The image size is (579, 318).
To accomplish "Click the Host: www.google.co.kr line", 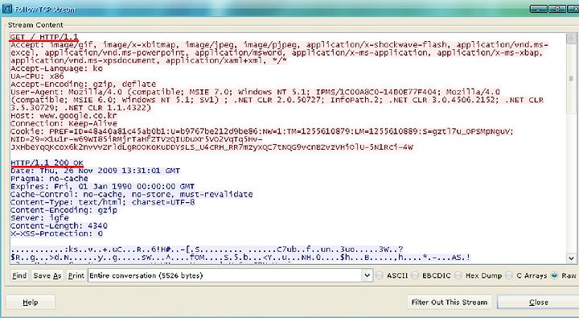I will [64, 115].
